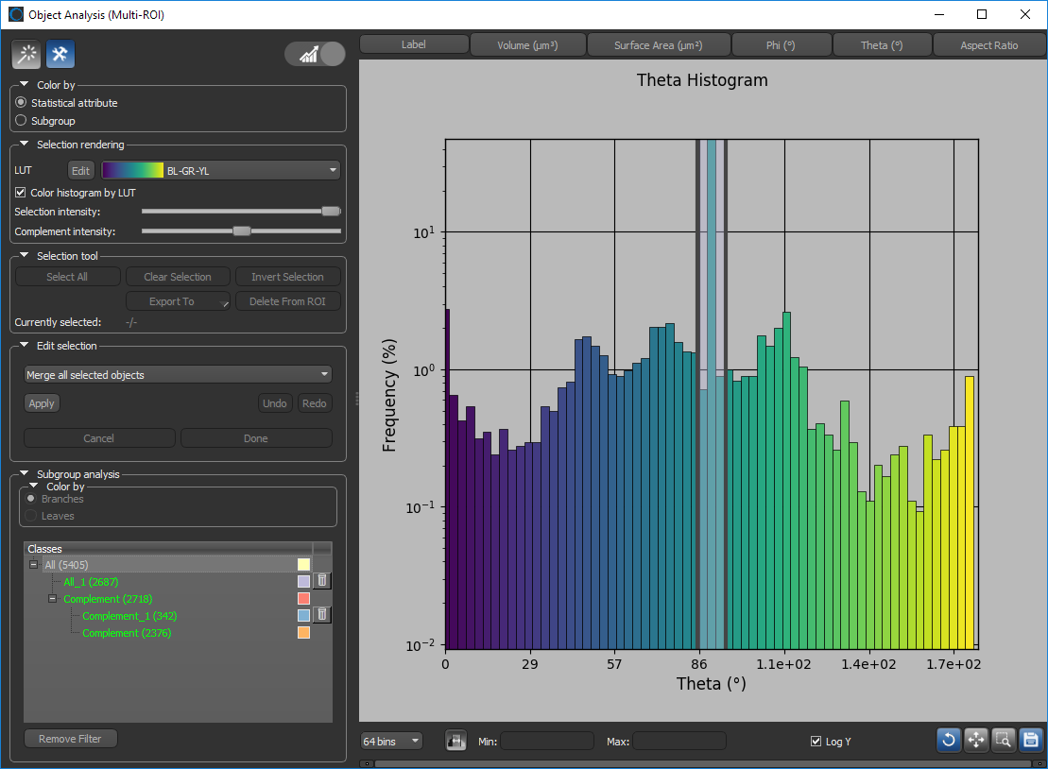This screenshot has height=769, width=1048.
Task: Disable the Log Y checkbox
Action: pos(816,742)
